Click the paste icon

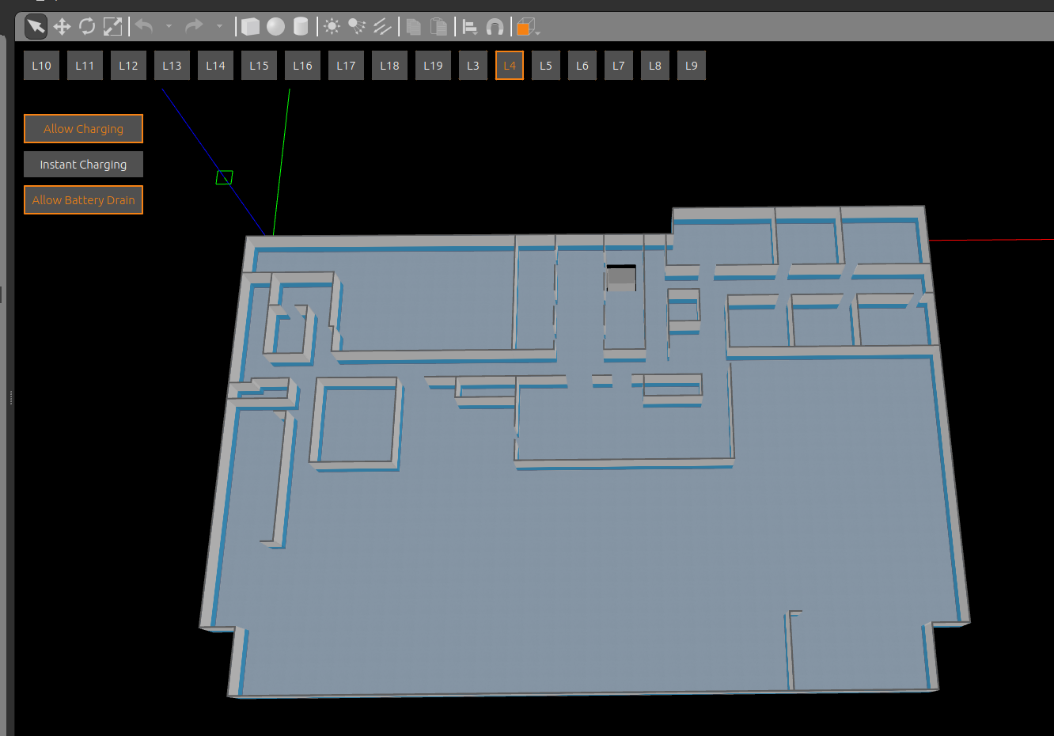pyautogui.click(x=438, y=27)
